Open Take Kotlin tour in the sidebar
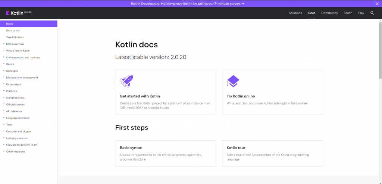 [x=15, y=37]
